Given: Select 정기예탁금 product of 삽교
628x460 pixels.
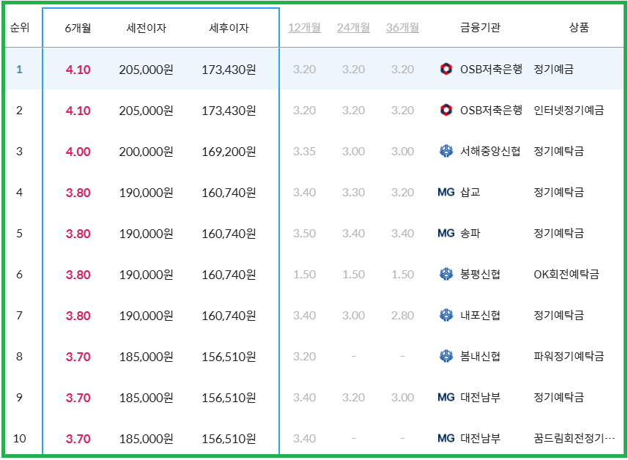Looking at the screenshot, I should tap(558, 192).
